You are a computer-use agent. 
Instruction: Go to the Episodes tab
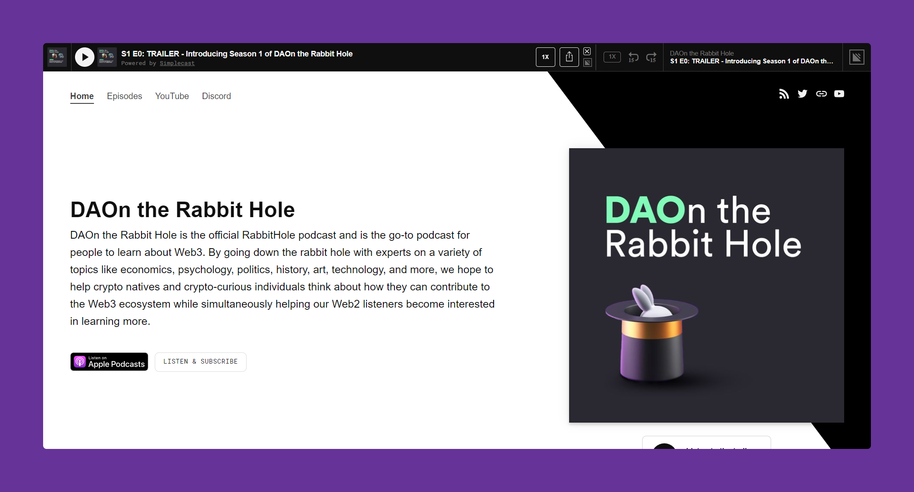[x=124, y=96]
